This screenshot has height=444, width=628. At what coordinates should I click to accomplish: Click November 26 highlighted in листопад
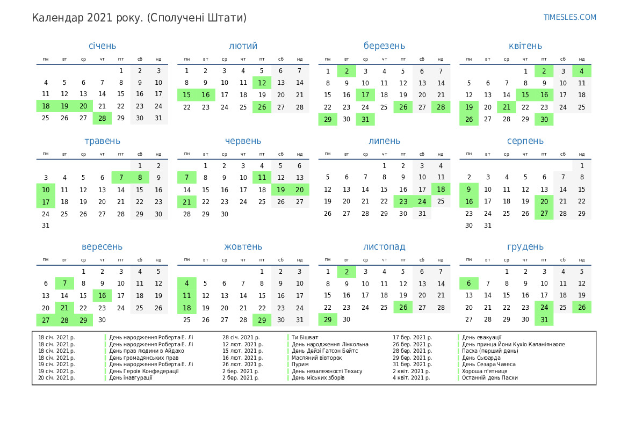tap(403, 308)
